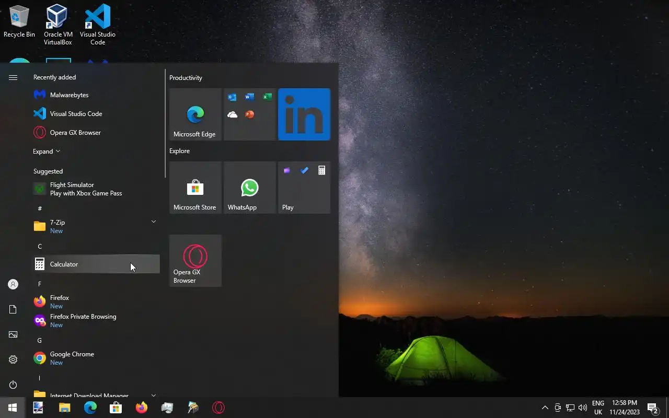669x418 pixels.
Task: Expand the 7-Zip folder chevron
Action: [154, 222]
